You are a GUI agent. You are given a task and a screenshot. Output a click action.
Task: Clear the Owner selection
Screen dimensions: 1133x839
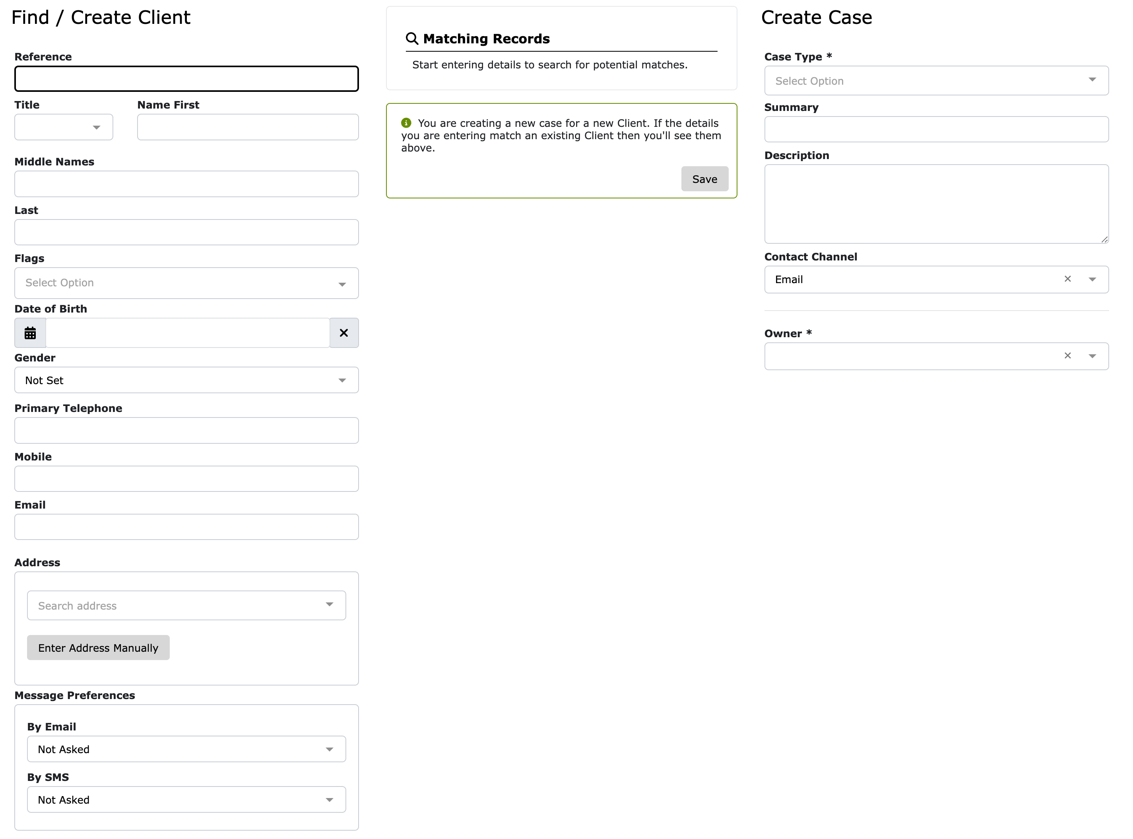click(x=1068, y=356)
